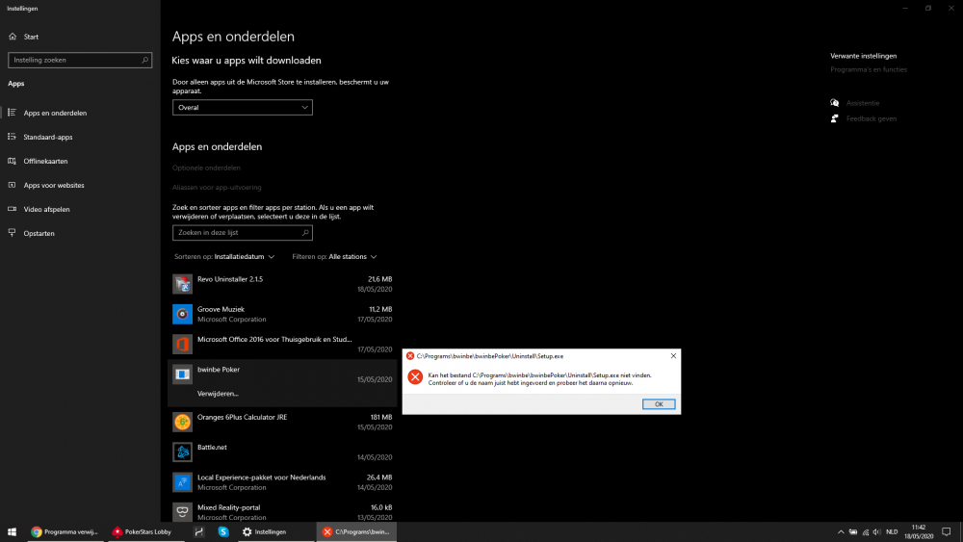Click the Zoeken in deze lijst field
Image resolution: width=963 pixels, height=542 pixels.
[243, 233]
